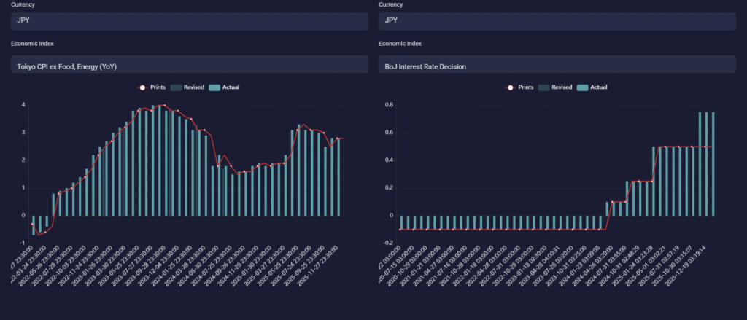Image resolution: width=747 pixels, height=320 pixels.
Task: Open the right Currency dropdown showing JPY
Action: click(x=556, y=21)
